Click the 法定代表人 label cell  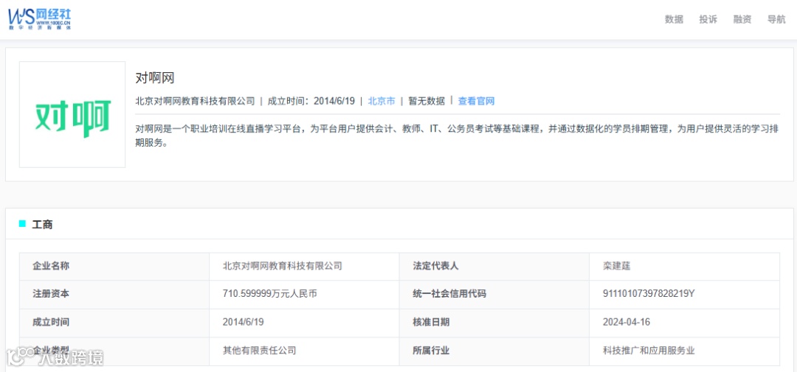point(494,266)
